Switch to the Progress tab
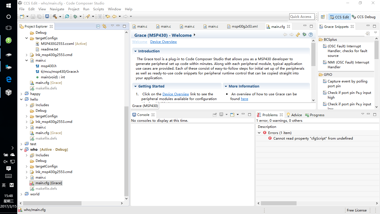 pos(315,115)
